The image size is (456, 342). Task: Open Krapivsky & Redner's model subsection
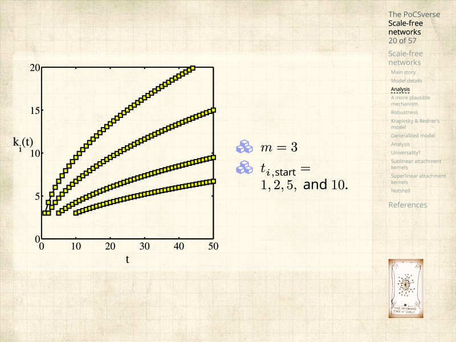point(415,124)
